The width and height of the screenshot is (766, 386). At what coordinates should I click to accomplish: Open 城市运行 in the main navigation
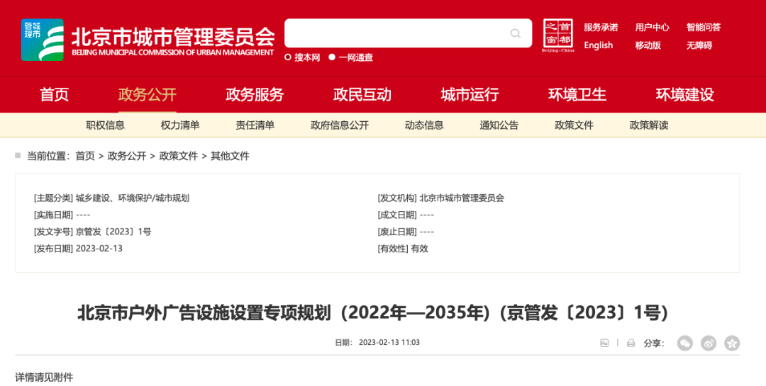tap(470, 94)
